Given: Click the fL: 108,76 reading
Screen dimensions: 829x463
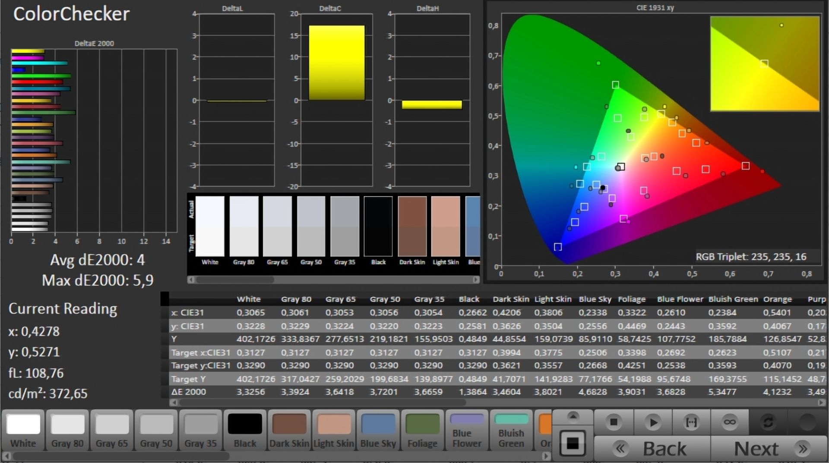Looking at the screenshot, I should (36, 373).
